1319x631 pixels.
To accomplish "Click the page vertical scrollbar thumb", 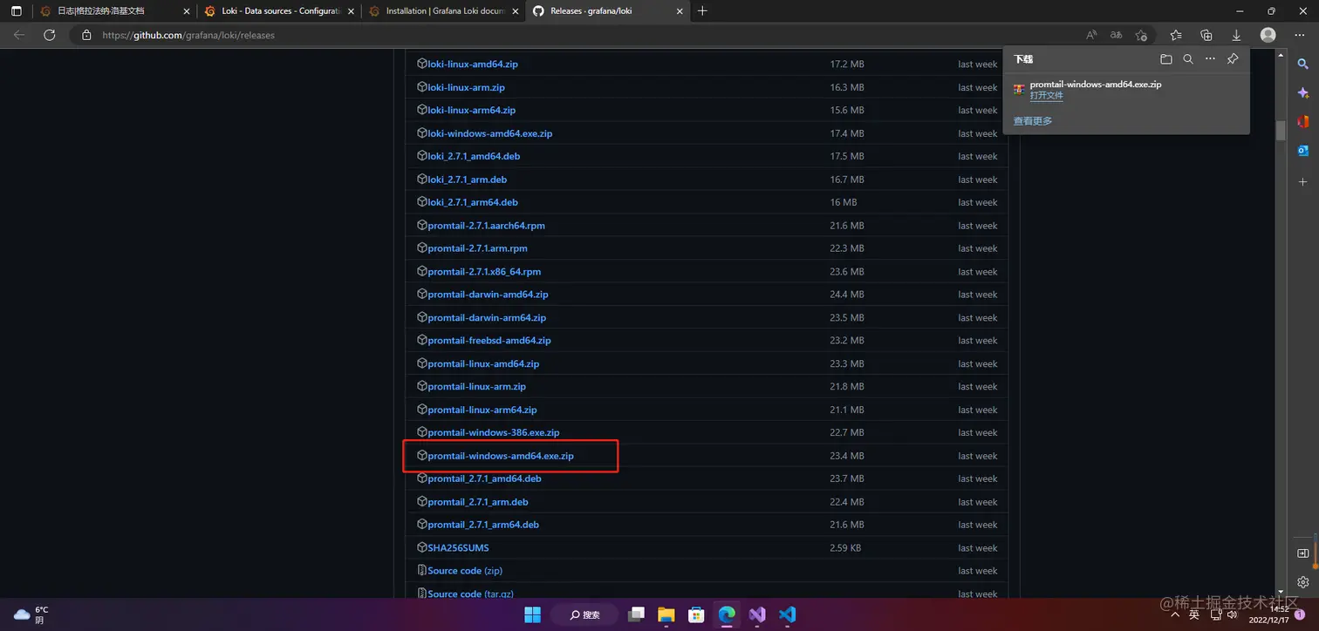I will (1281, 130).
